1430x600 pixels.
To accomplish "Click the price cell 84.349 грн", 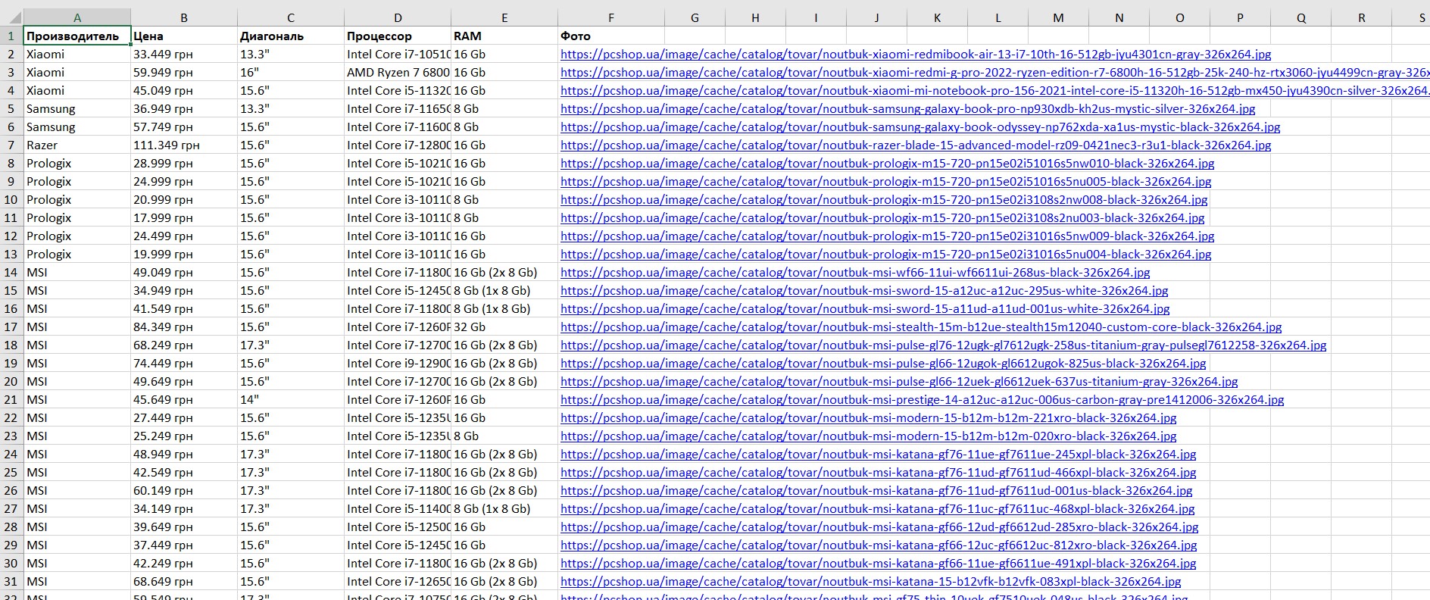I will click(x=184, y=327).
